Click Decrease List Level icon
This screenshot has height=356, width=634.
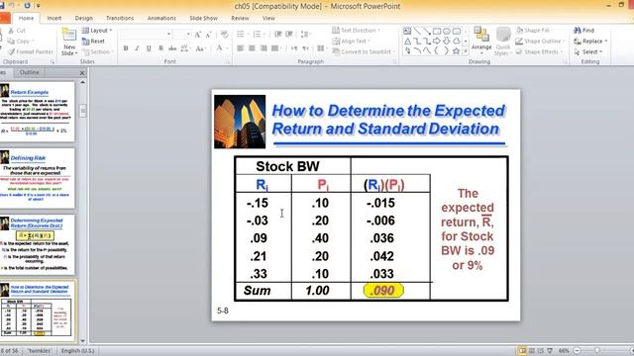(x=277, y=35)
